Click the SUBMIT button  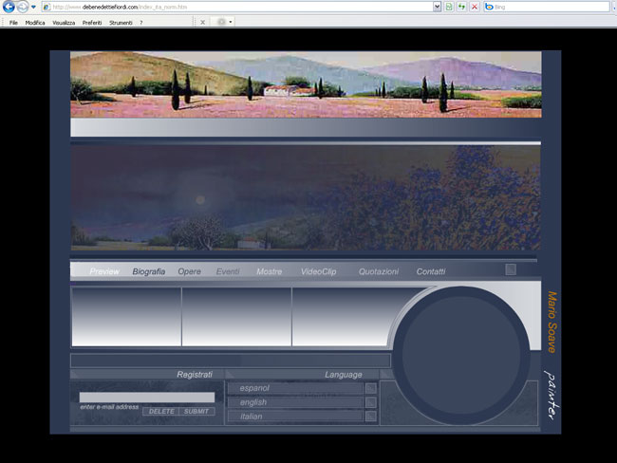click(x=196, y=411)
